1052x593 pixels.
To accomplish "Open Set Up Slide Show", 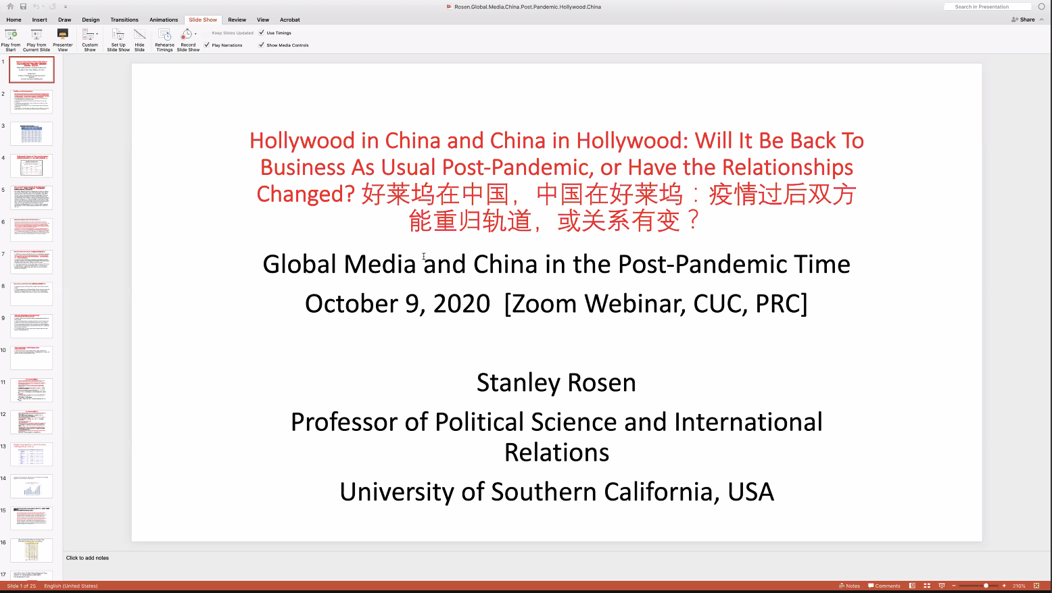I will click(x=118, y=34).
